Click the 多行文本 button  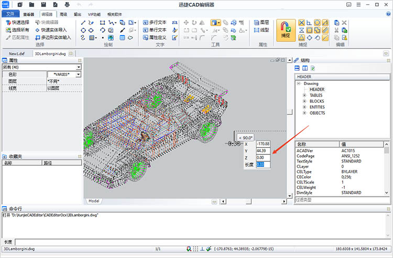click(x=155, y=23)
